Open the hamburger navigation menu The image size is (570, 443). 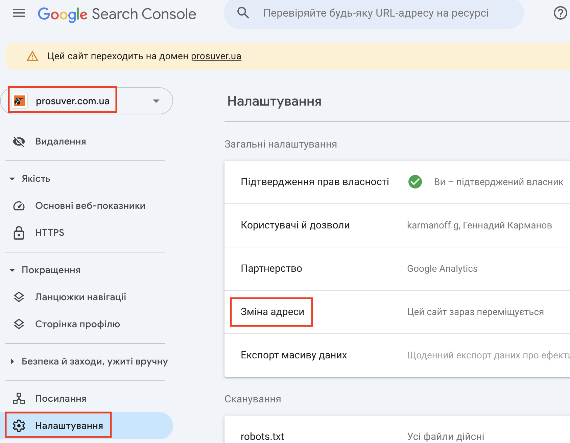point(19,13)
